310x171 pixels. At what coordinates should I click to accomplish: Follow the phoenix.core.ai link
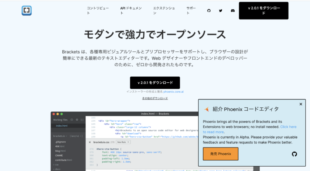[173, 91]
